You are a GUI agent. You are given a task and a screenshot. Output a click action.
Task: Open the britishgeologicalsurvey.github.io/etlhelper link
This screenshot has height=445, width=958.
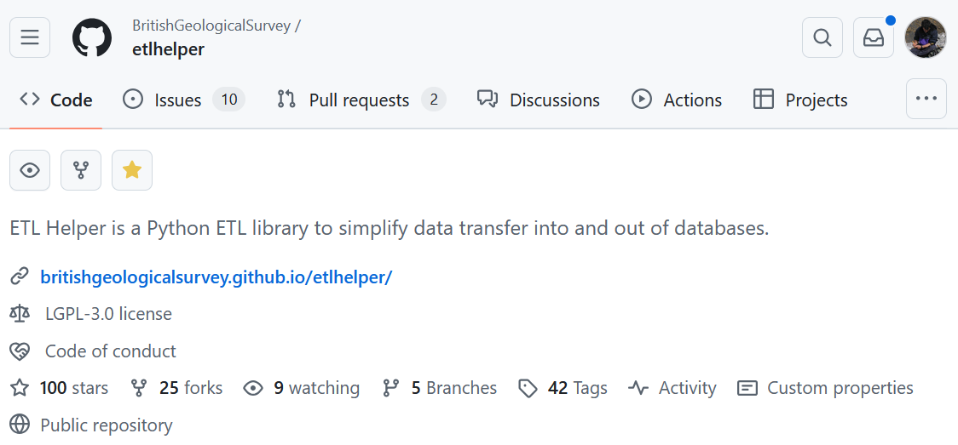[216, 277]
